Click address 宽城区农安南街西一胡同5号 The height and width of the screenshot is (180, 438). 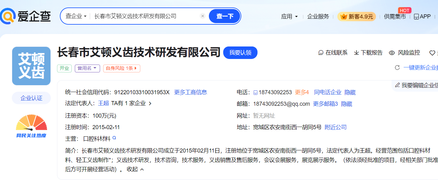click(x=287, y=127)
